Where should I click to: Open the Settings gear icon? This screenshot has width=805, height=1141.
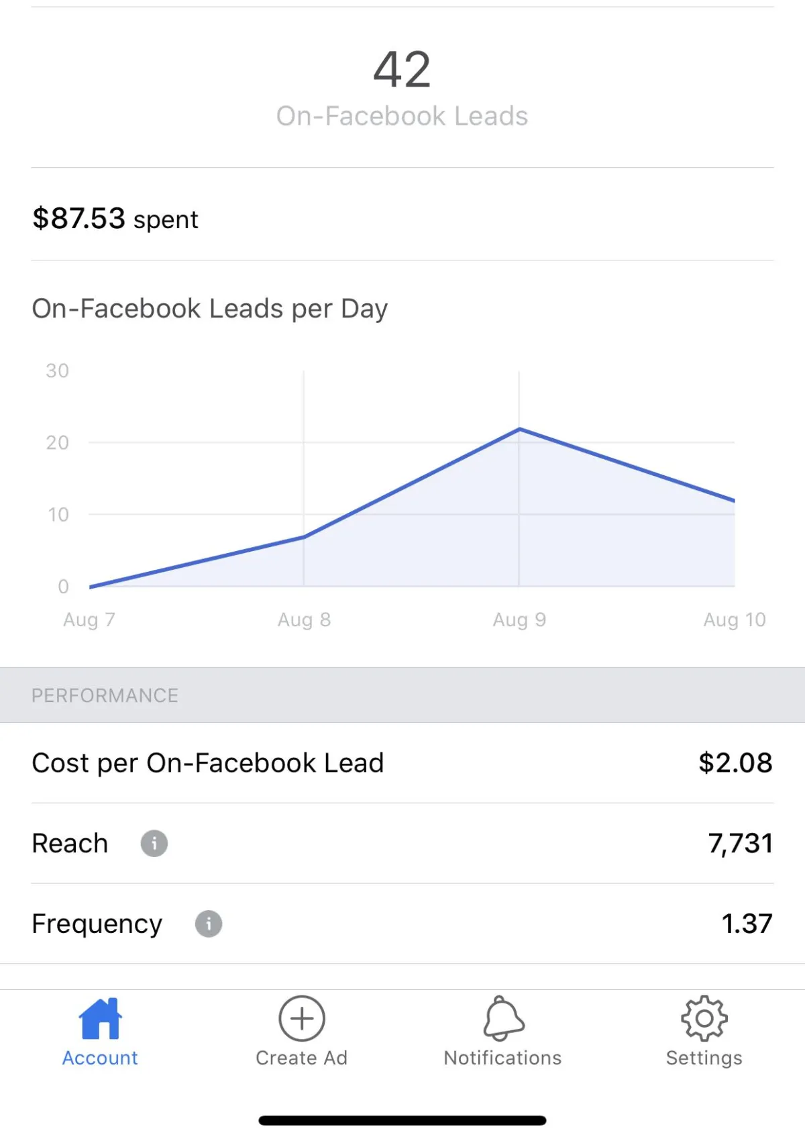tap(704, 1018)
